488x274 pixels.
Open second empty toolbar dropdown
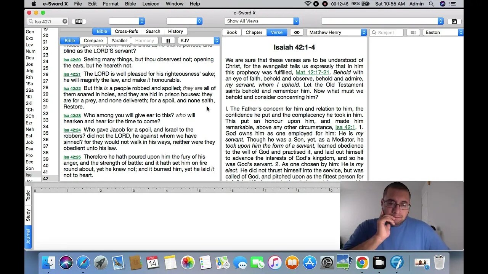coord(184,21)
